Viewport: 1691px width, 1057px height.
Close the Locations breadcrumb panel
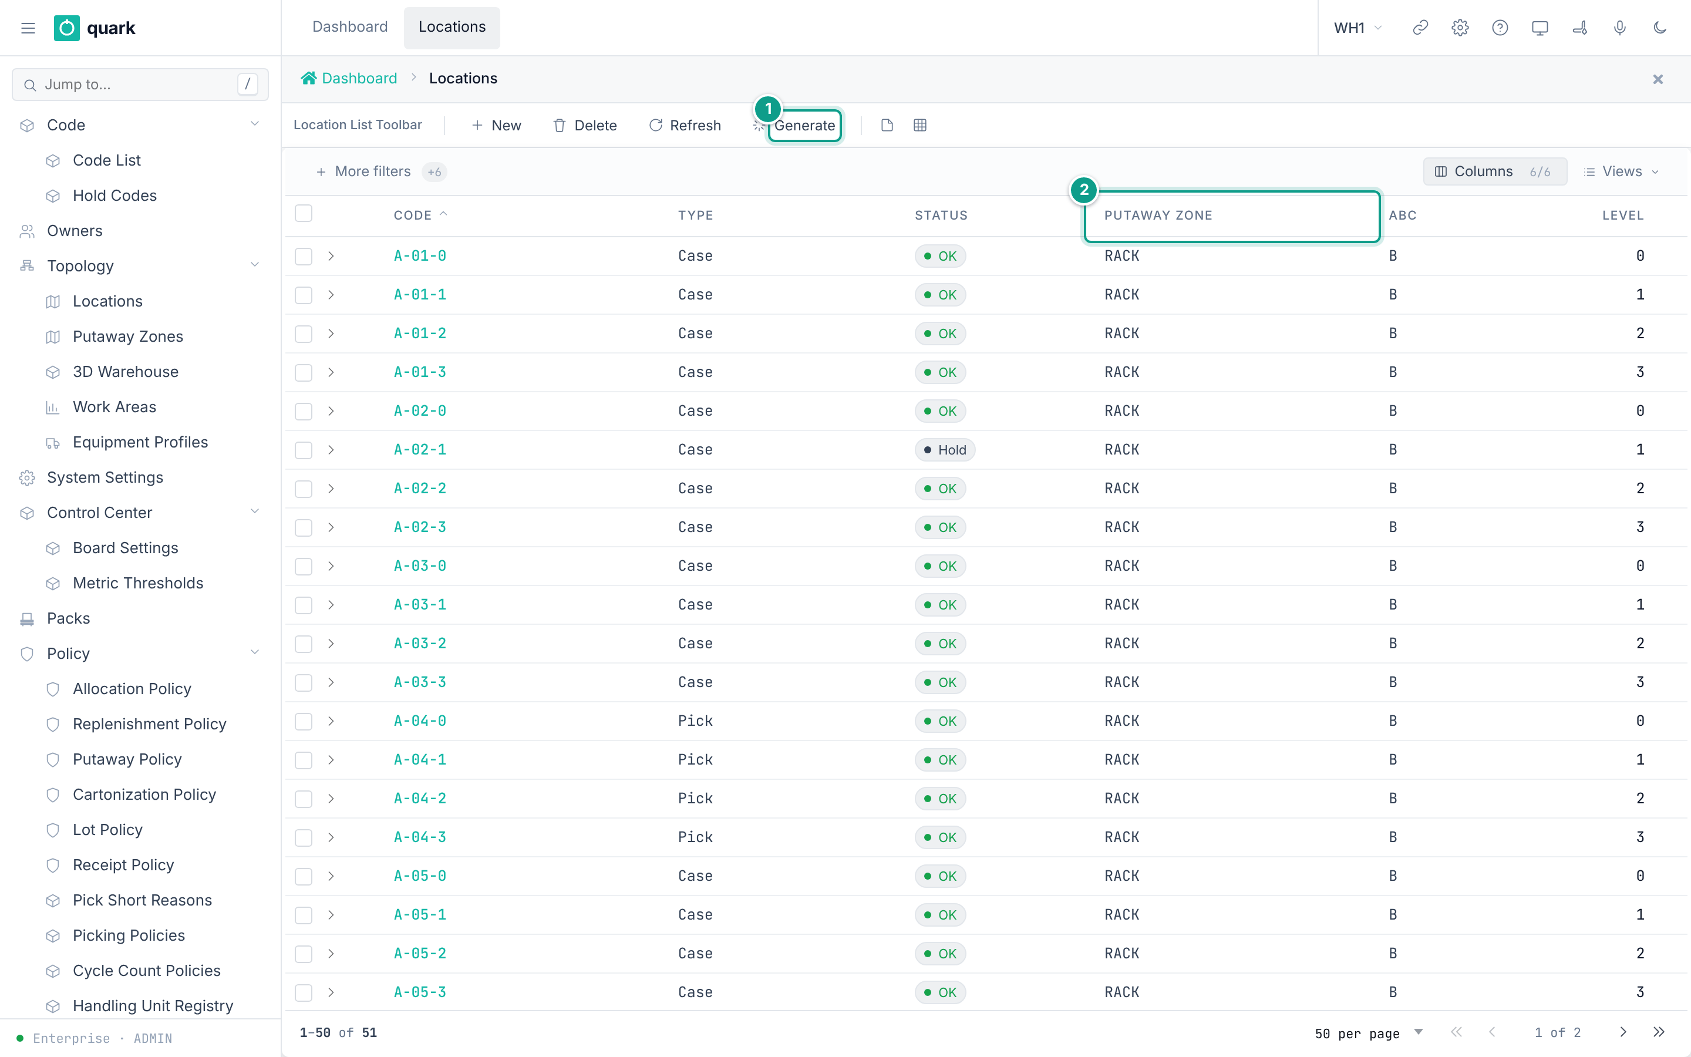click(x=1658, y=79)
